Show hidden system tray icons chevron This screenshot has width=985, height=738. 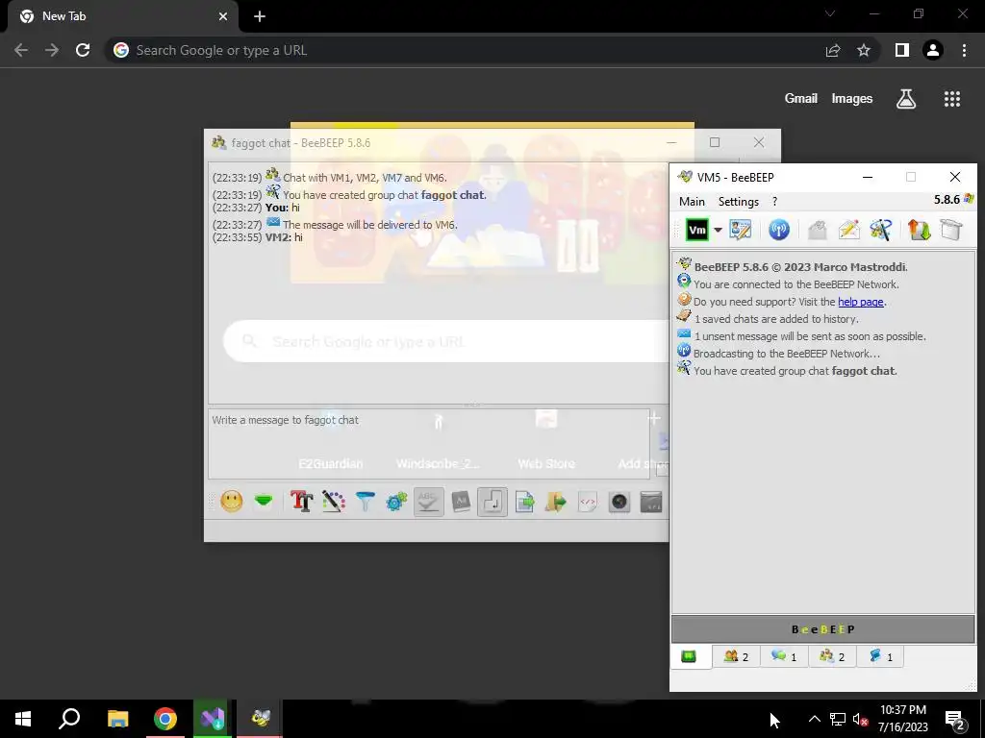pyautogui.click(x=814, y=719)
